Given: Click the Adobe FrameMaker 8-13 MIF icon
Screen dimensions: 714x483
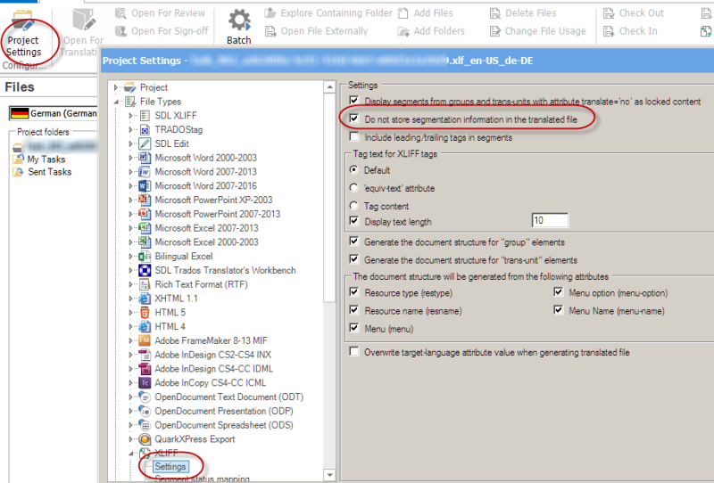Looking at the screenshot, I should tap(145, 340).
